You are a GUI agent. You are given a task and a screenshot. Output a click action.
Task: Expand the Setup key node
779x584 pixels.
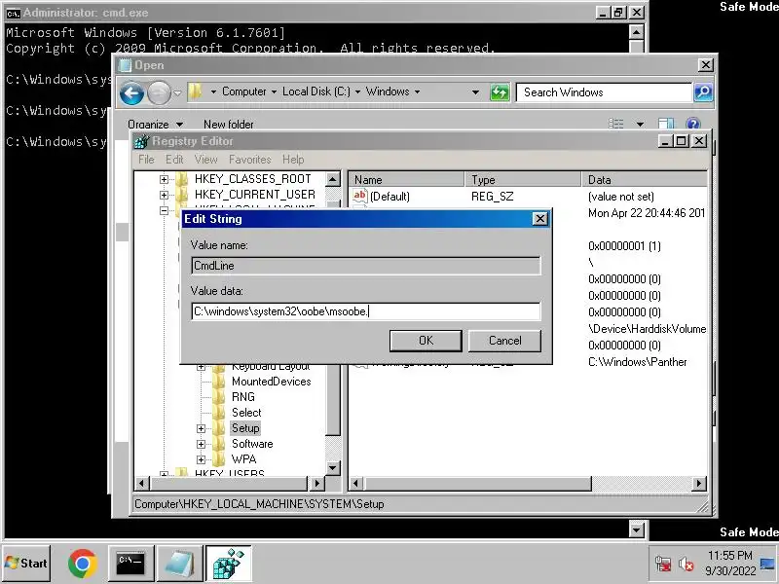point(202,428)
